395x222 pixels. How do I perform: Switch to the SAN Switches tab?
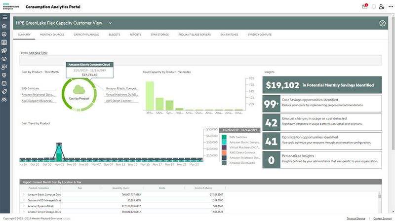(x=229, y=35)
